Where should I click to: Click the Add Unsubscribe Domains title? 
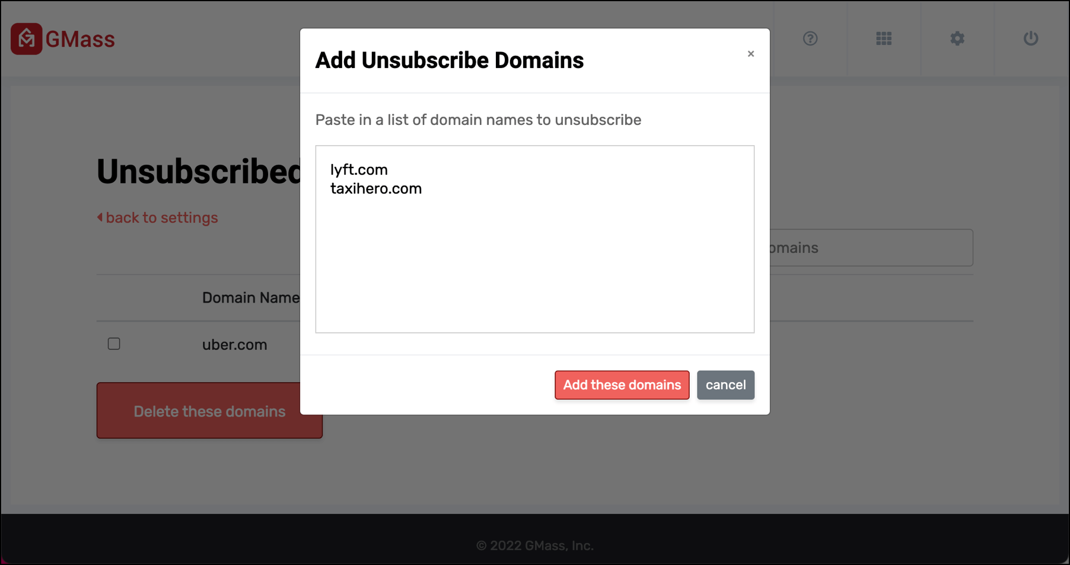(x=450, y=60)
